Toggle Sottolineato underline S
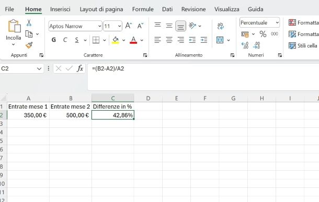This screenshot has height=202, width=319. (77, 40)
